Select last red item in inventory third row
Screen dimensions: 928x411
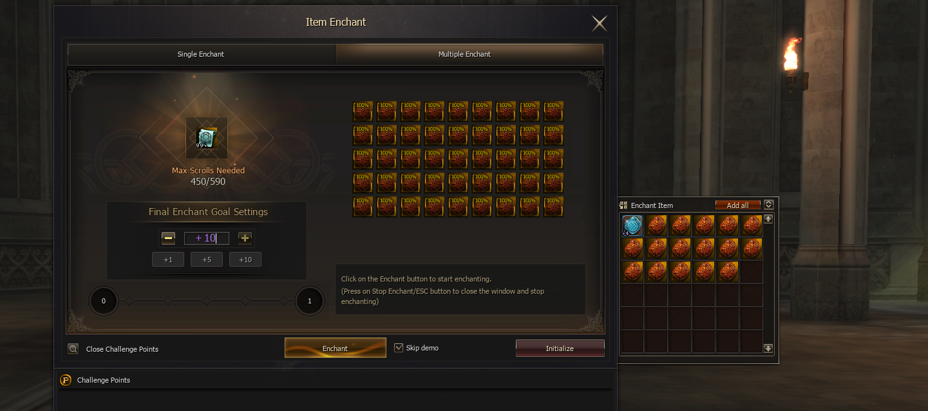pos(728,272)
